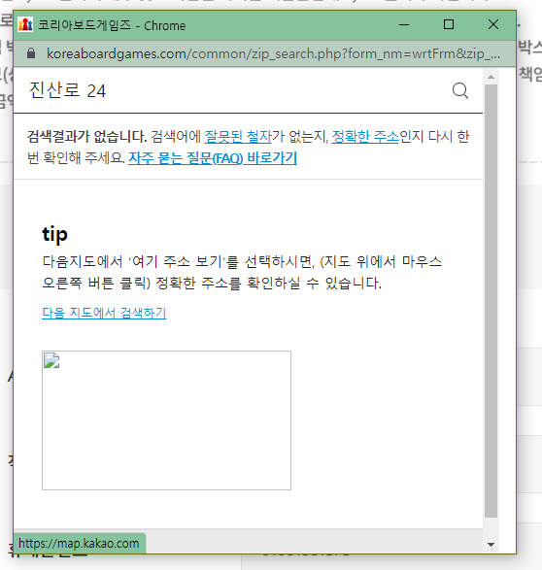The width and height of the screenshot is (542, 570).
Task: Click the magnifier search icon
Action: click(x=460, y=90)
